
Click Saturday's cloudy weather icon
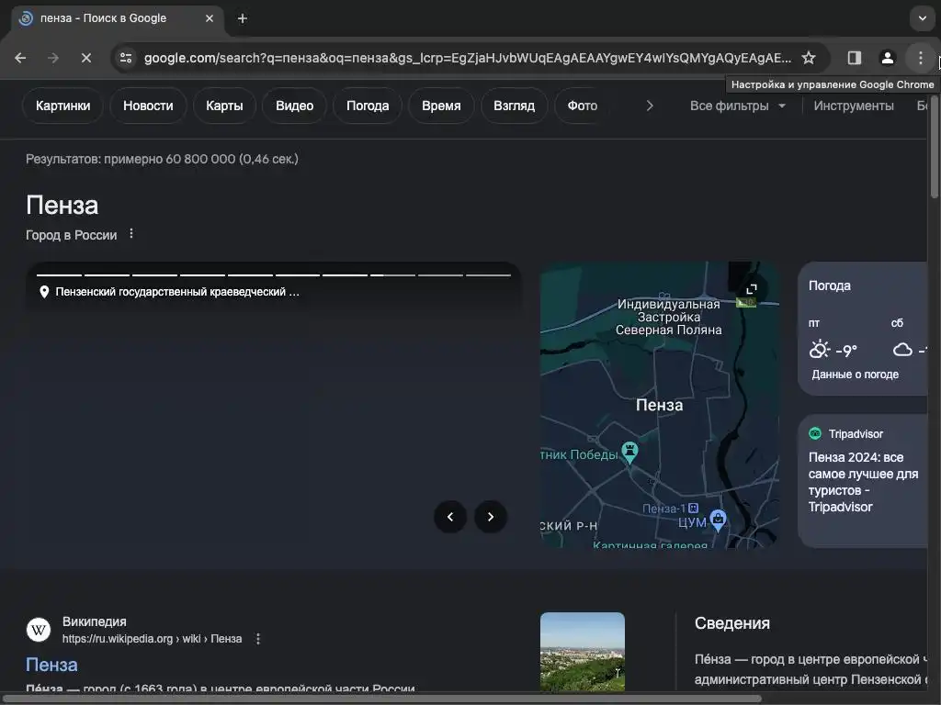(x=902, y=349)
